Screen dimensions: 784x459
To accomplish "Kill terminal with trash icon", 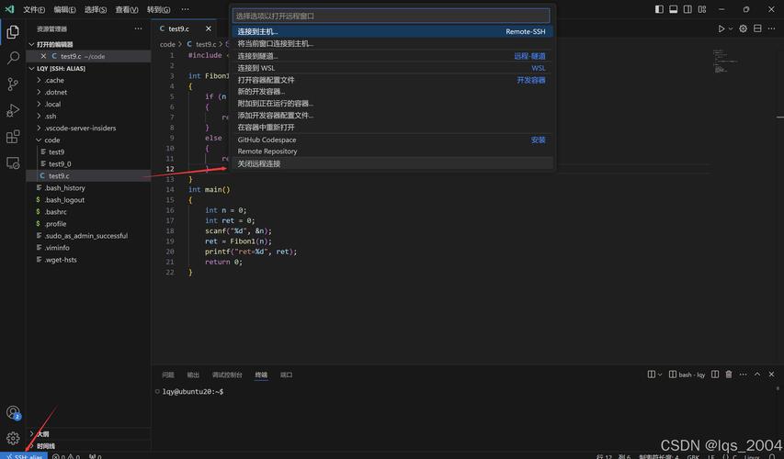I will tap(729, 375).
